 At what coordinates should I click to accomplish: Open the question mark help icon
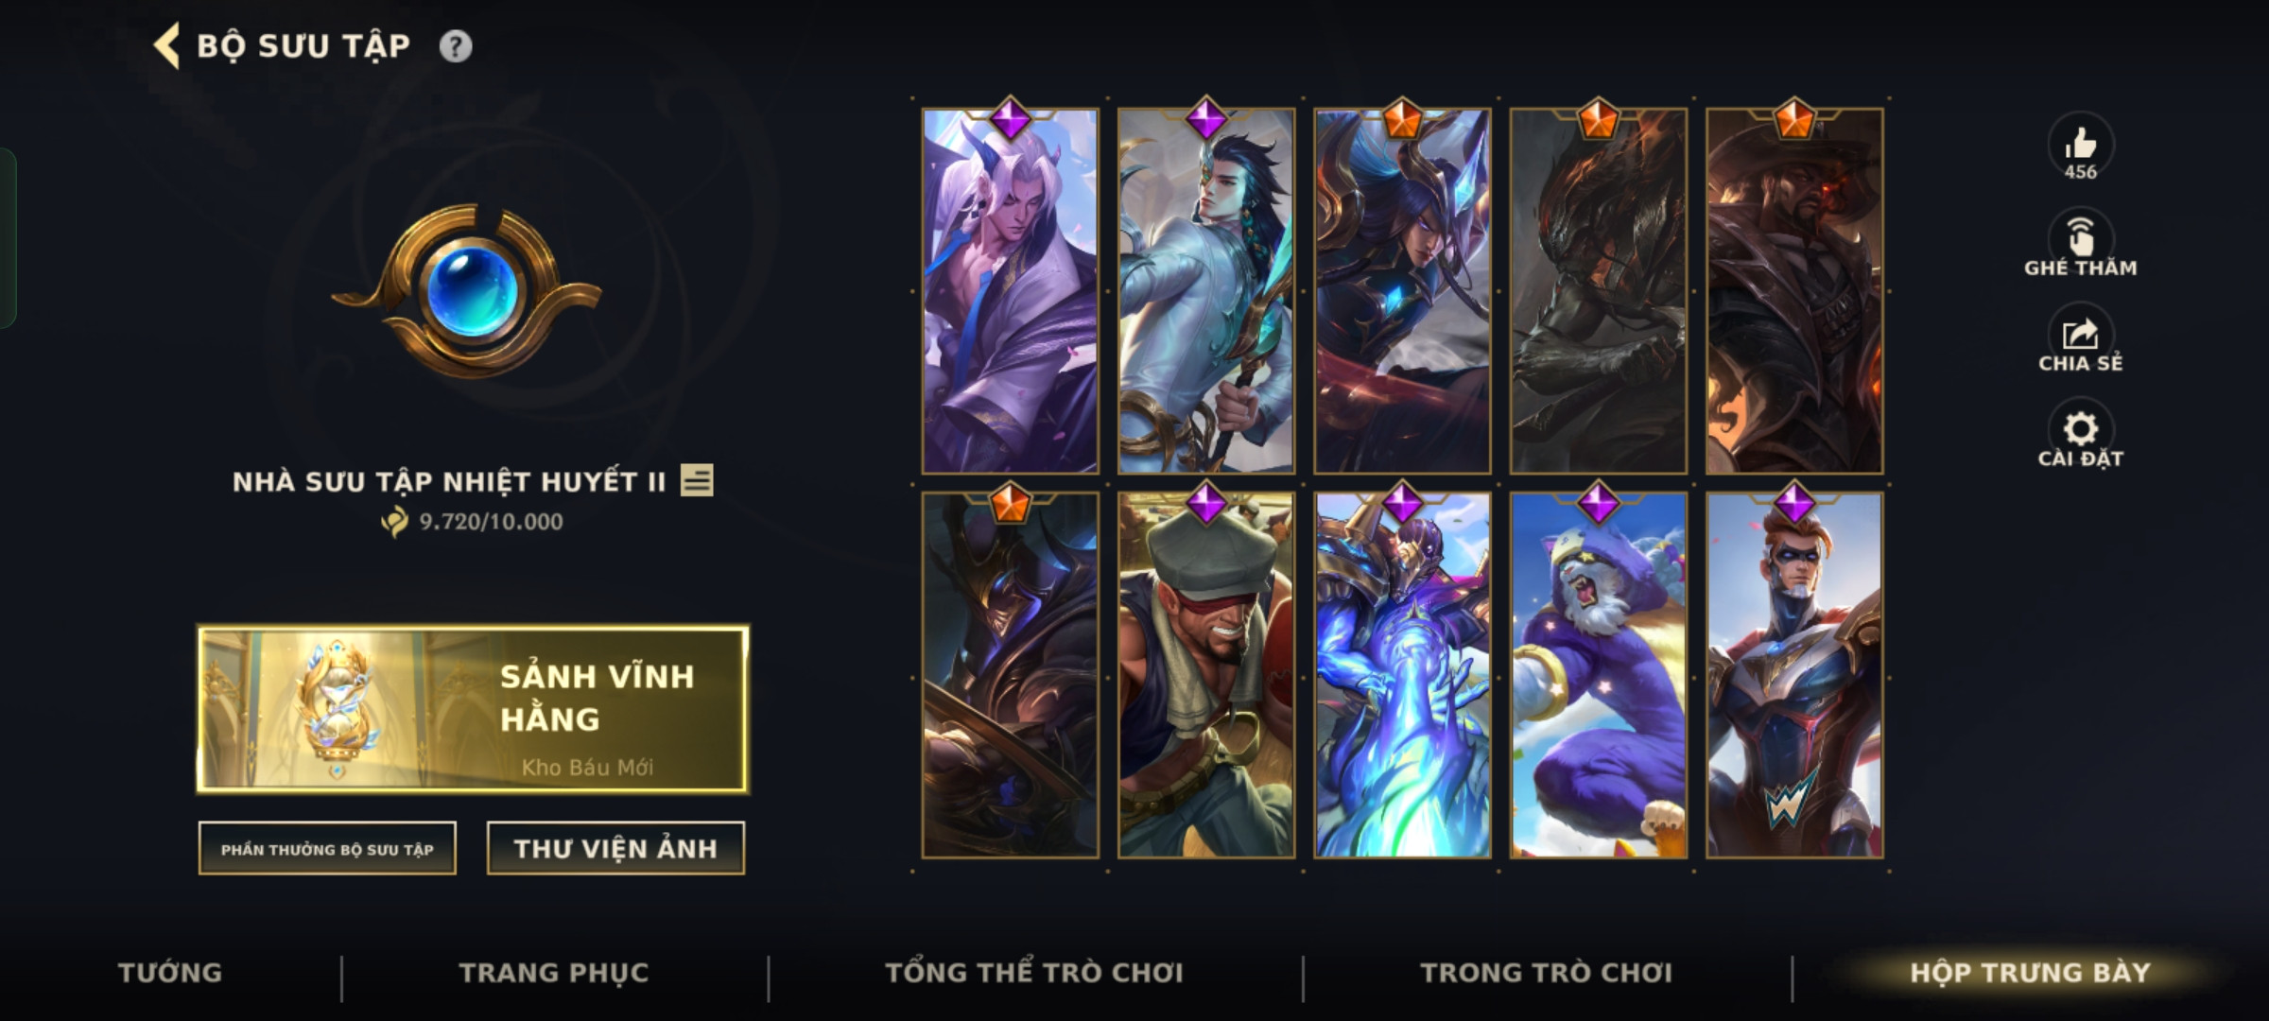coord(456,46)
